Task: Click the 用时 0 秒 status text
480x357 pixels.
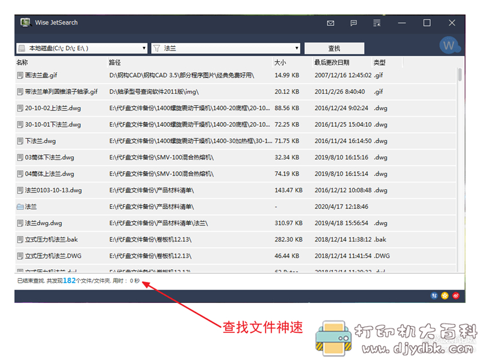Action: 126,281
